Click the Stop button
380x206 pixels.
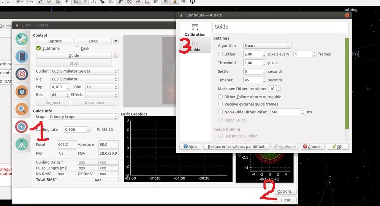pyautogui.click(x=74, y=63)
